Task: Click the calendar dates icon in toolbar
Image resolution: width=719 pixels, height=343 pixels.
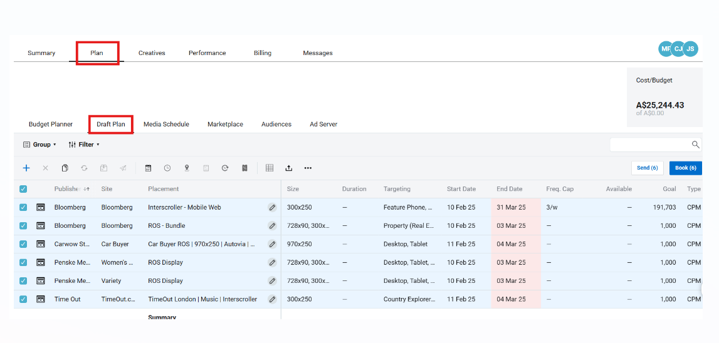Action: (x=148, y=168)
